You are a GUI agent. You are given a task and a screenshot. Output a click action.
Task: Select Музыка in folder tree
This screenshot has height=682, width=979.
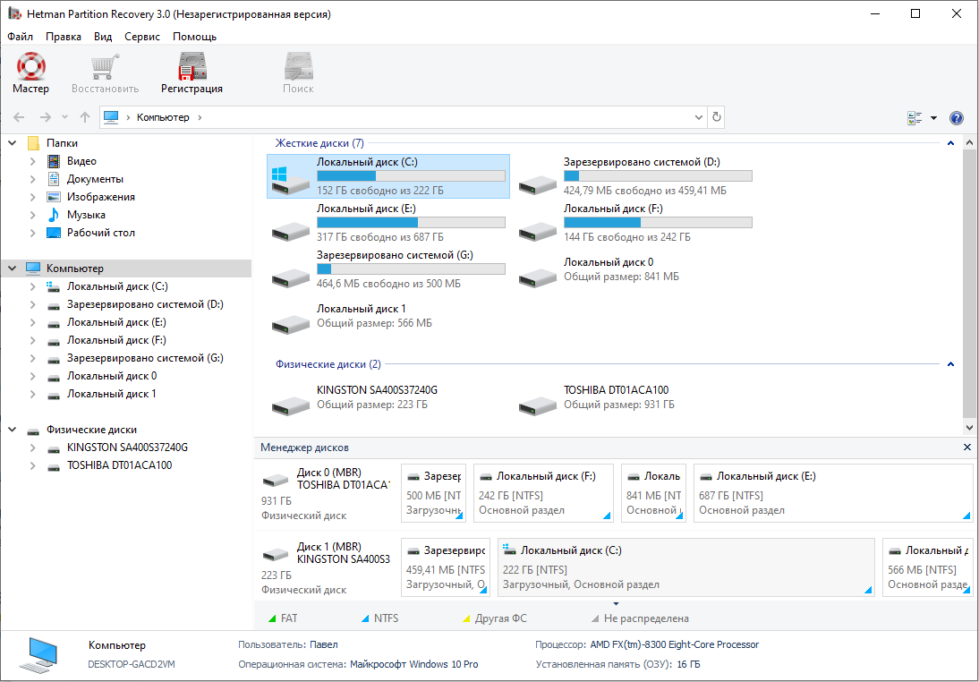[86, 215]
